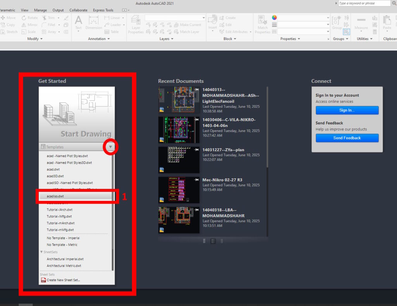Pin the LightElecFancoil recent document
Screen dimensions: 397x306
coord(197,90)
